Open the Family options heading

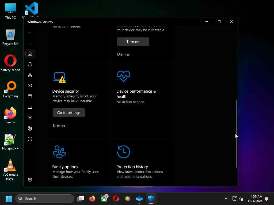[x=65, y=167]
